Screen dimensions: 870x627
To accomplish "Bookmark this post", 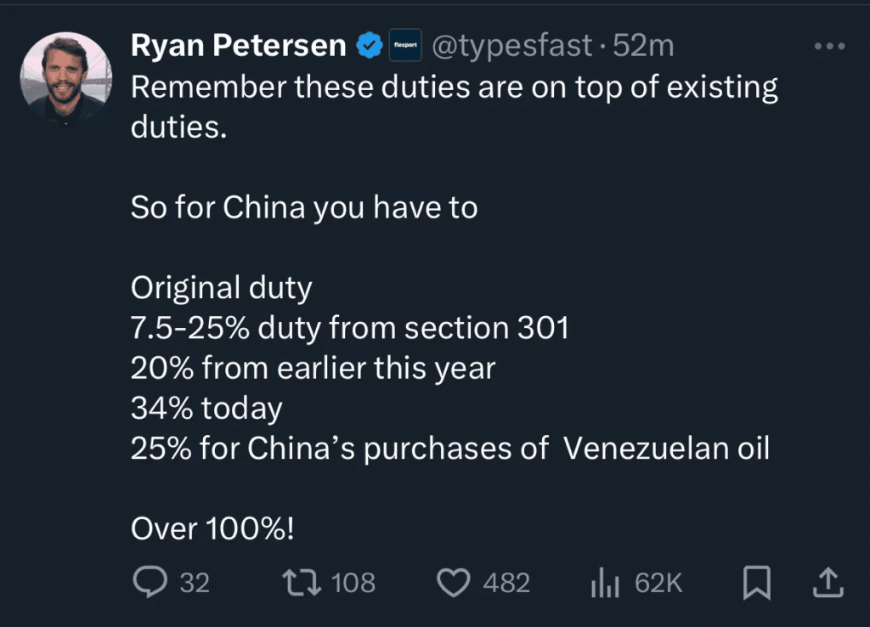I will click(x=756, y=582).
